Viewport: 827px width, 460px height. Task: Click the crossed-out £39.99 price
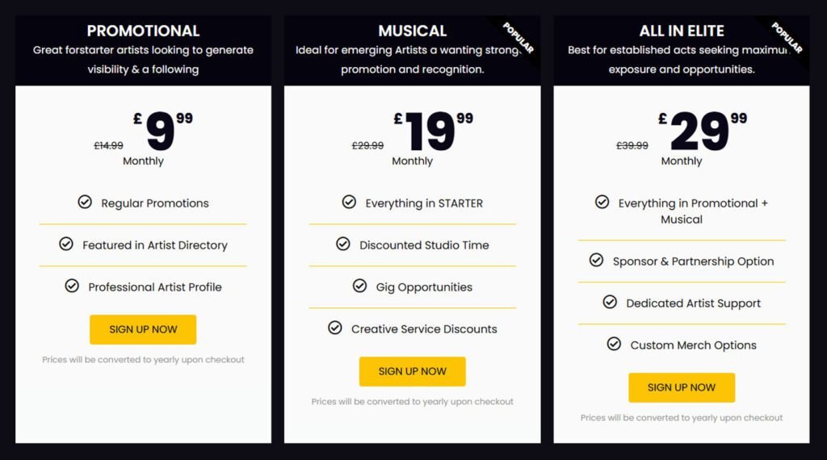pyautogui.click(x=632, y=146)
